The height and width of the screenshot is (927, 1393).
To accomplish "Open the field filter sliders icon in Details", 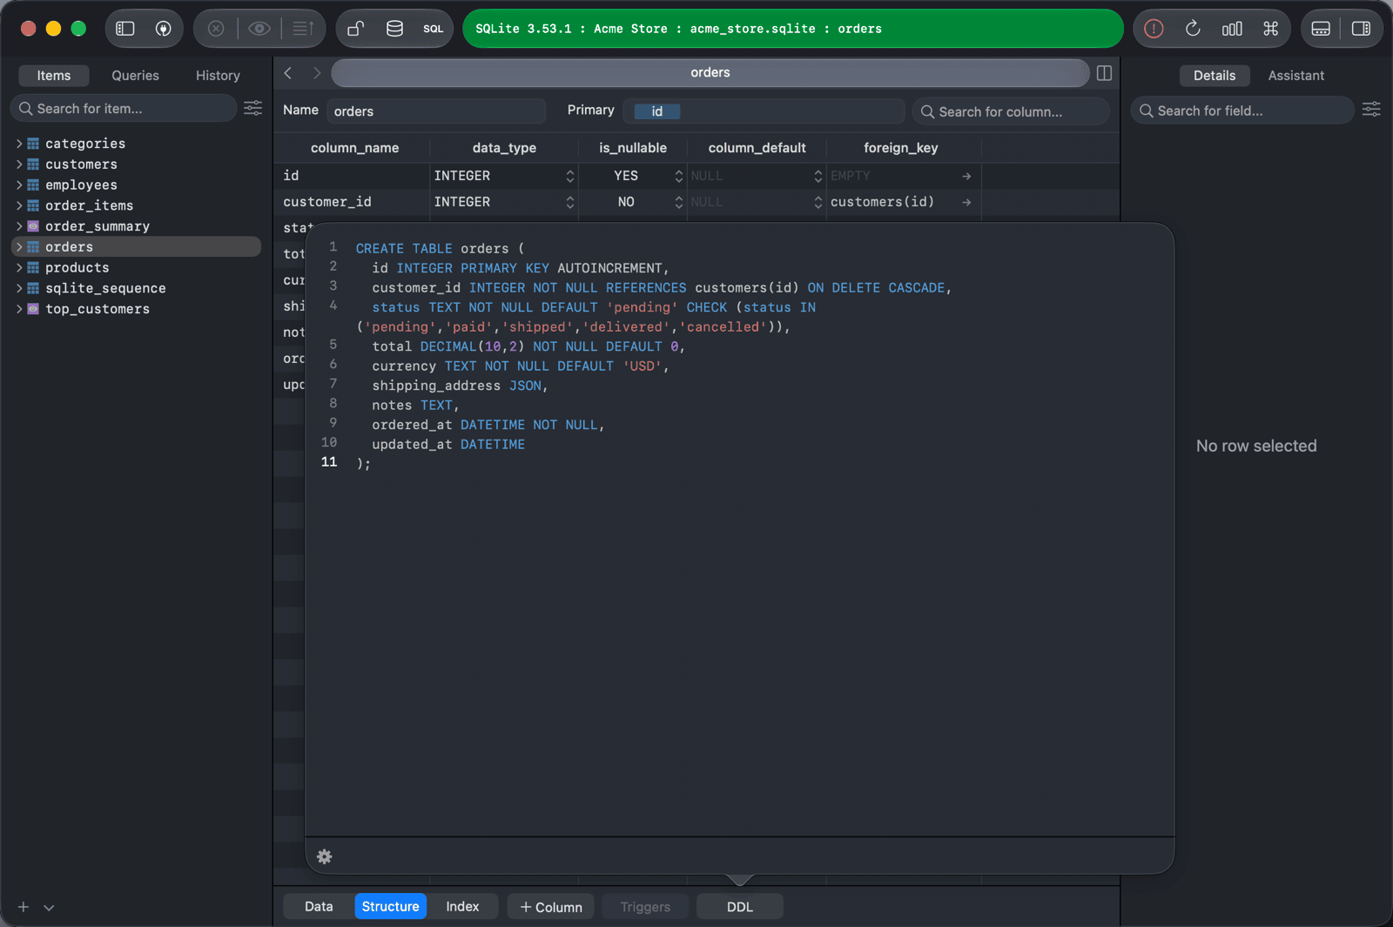I will (1371, 109).
